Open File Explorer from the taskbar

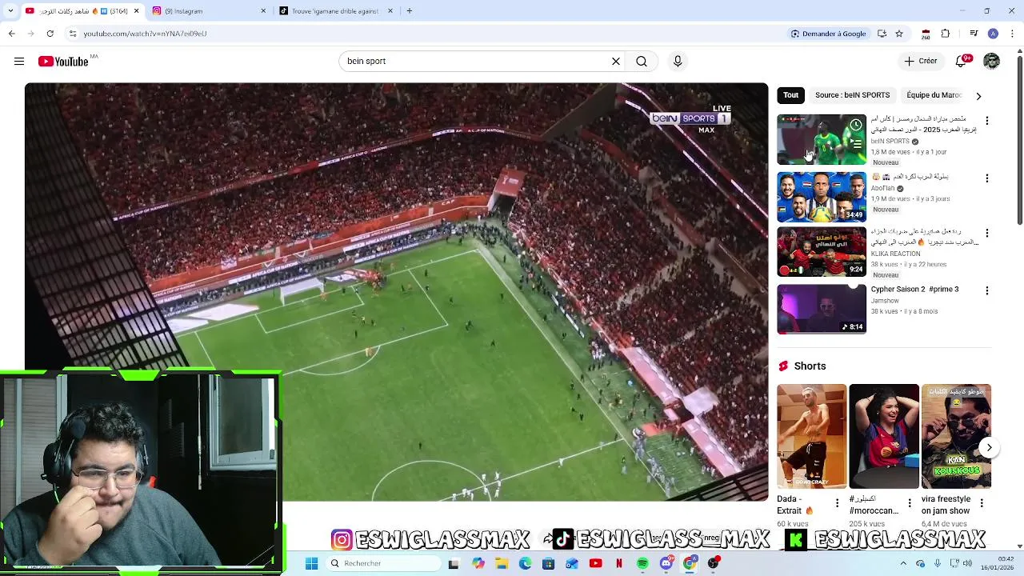point(502,563)
